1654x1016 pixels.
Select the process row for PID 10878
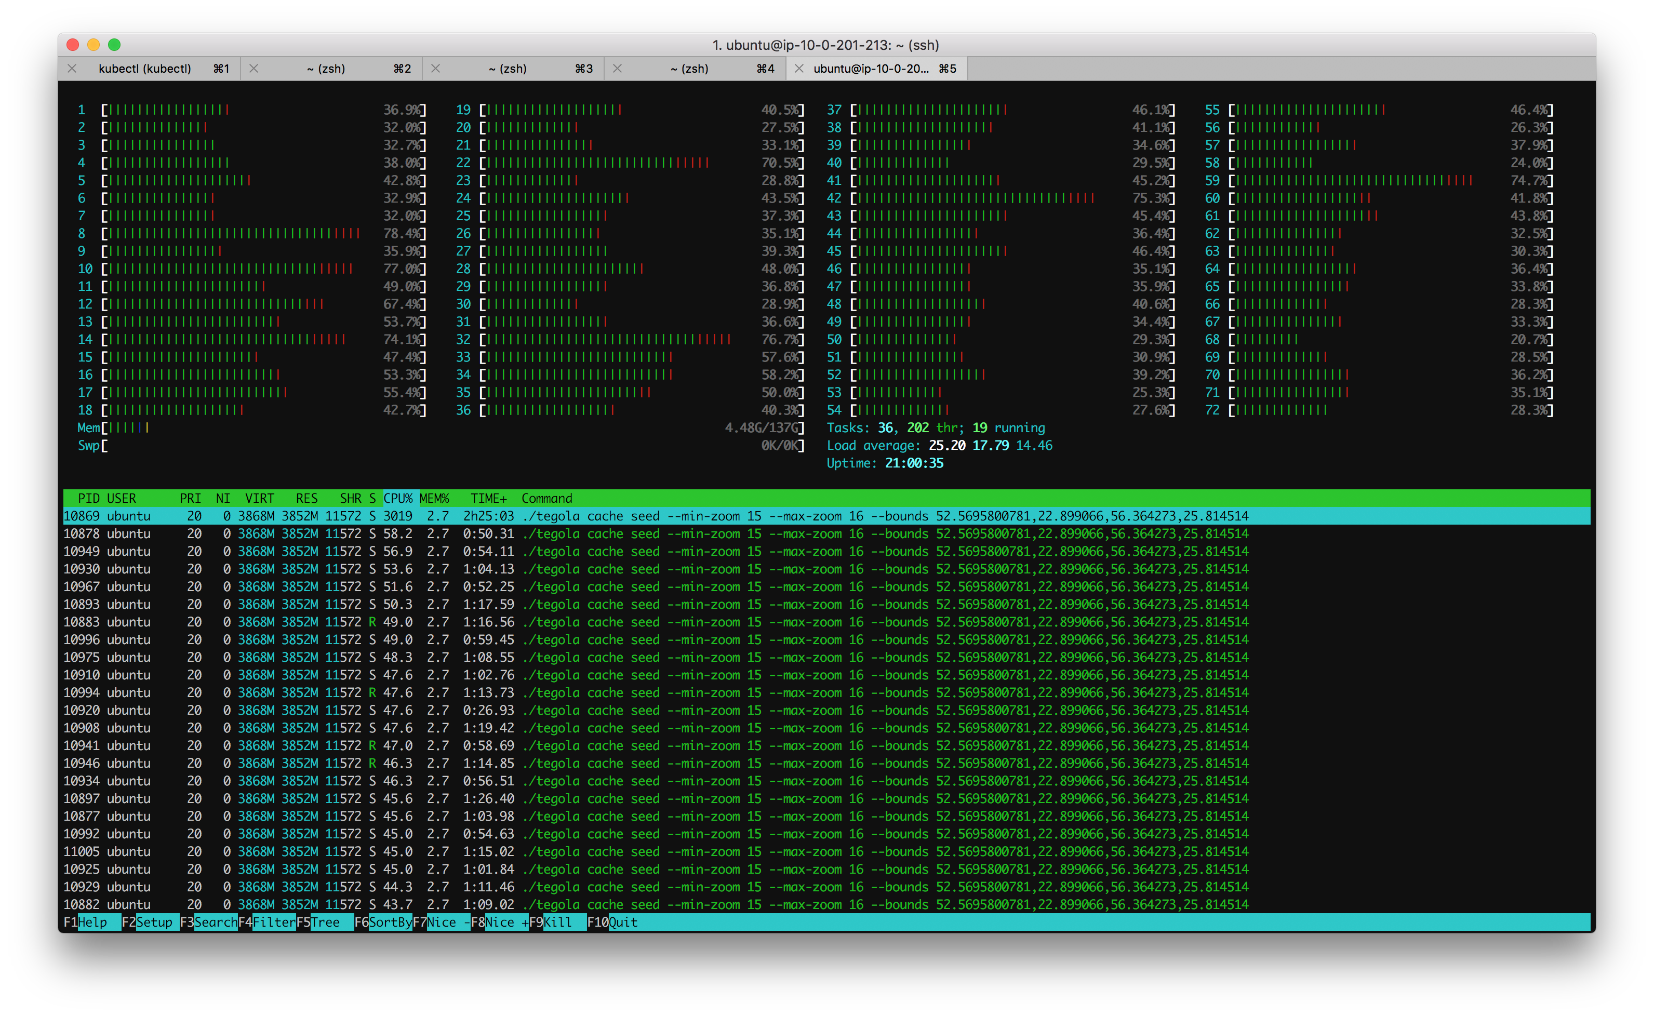(403, 533)
